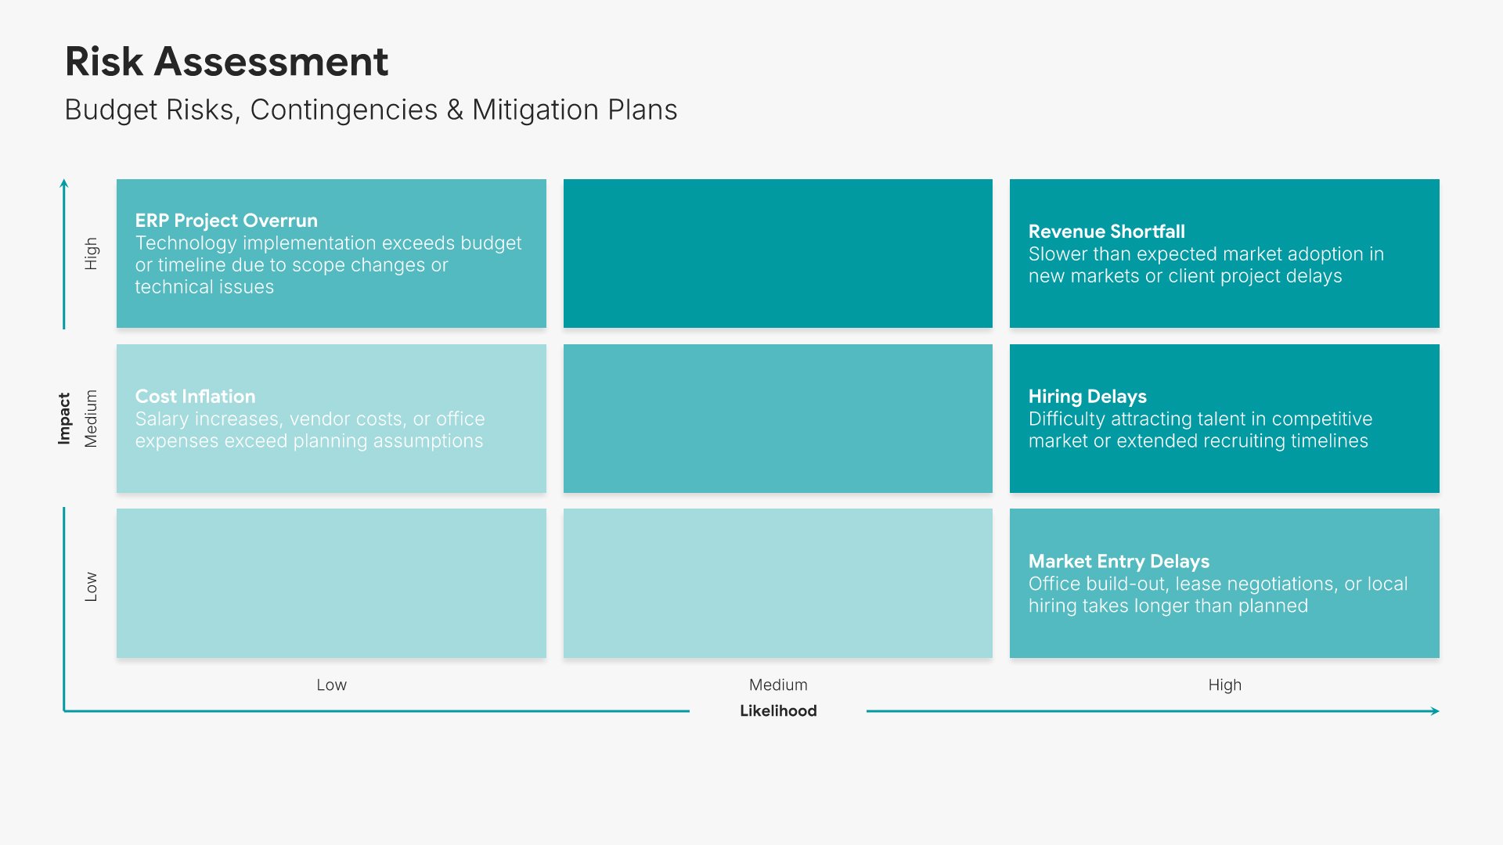Select empty low-impact low-likelihood cell
The image size is (1503, 845).
(331, 583)
